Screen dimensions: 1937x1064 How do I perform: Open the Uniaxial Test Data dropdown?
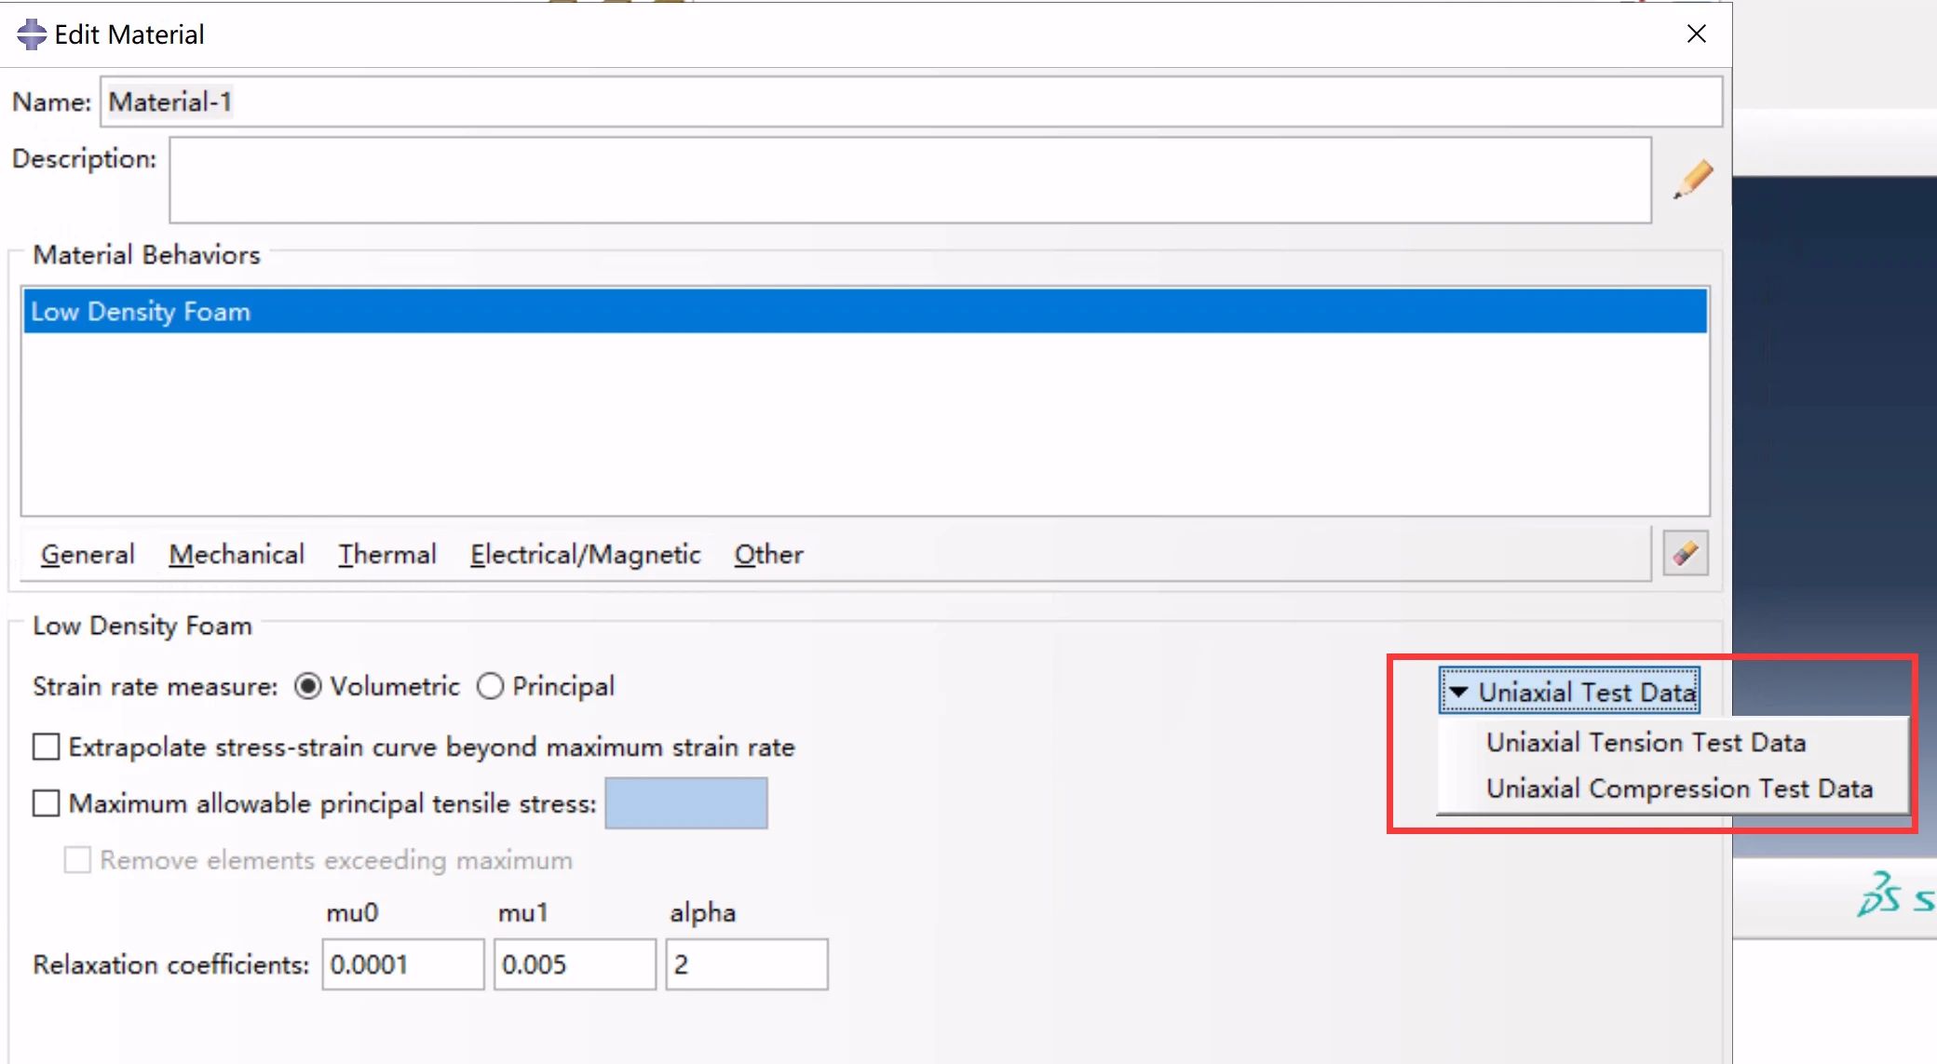(x=1569, y=692)
